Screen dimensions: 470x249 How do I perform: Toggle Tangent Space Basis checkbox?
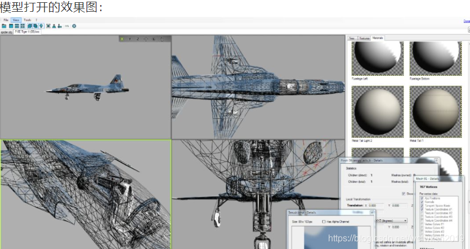pos(422,205)
